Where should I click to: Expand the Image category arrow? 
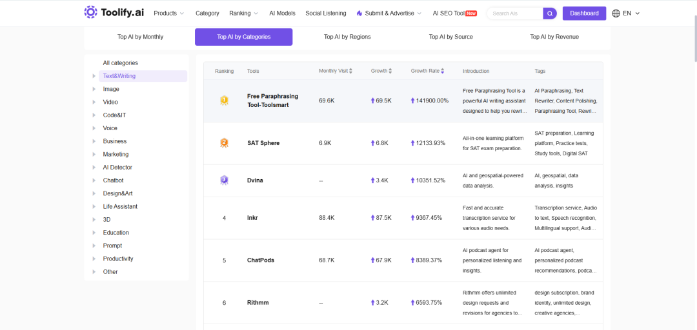(94, 89)
